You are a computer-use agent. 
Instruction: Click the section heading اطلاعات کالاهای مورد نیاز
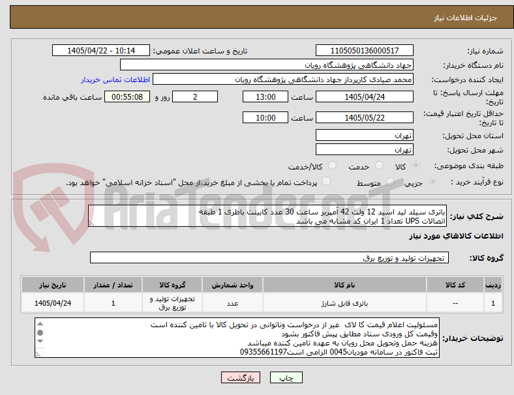456,236
